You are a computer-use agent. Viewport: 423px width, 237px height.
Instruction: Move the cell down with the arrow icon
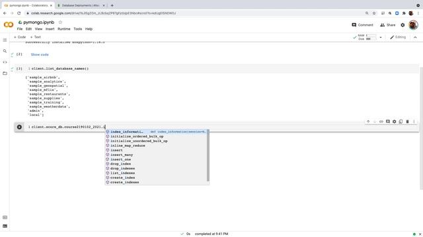click(x=375, y=122)
